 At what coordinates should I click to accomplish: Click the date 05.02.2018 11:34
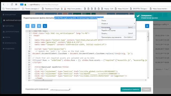(162, 35)
